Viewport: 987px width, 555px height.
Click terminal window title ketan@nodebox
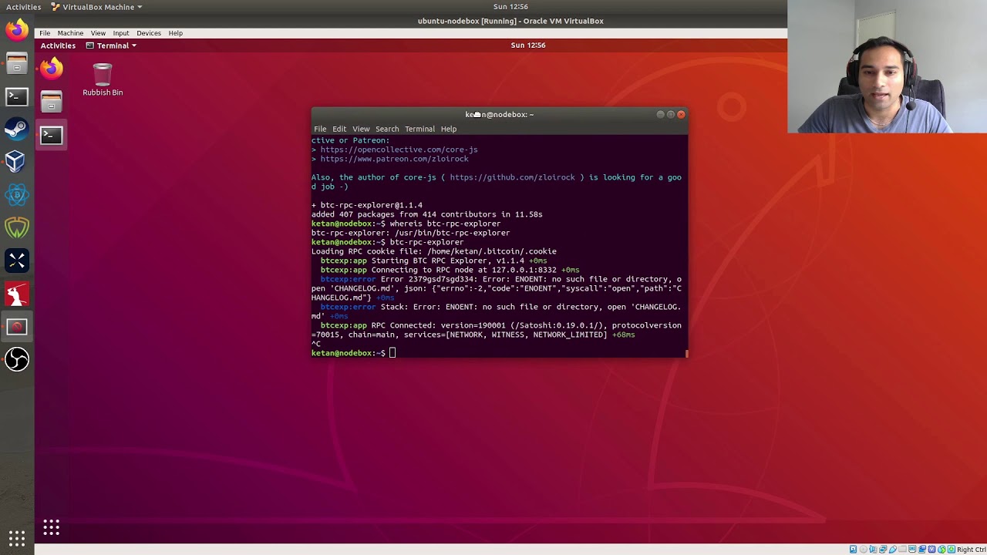pos(499,114)
